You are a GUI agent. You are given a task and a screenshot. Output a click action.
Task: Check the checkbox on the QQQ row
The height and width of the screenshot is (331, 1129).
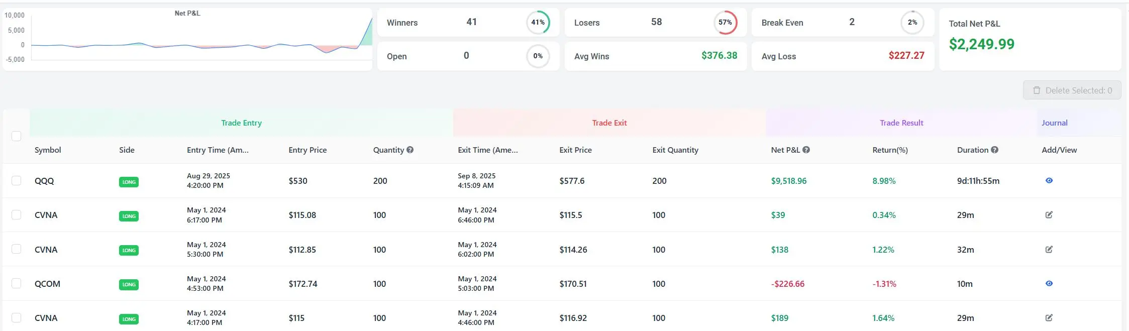(17, 180)
